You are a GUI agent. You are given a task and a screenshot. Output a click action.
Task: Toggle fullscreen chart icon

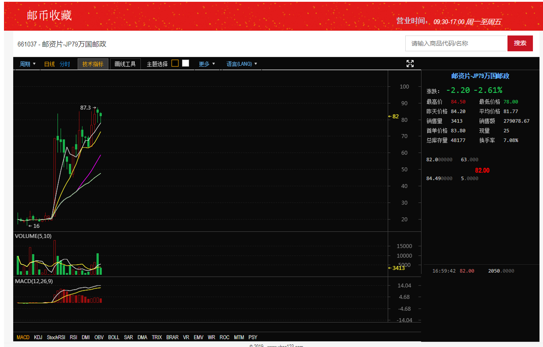pos(410,64)
